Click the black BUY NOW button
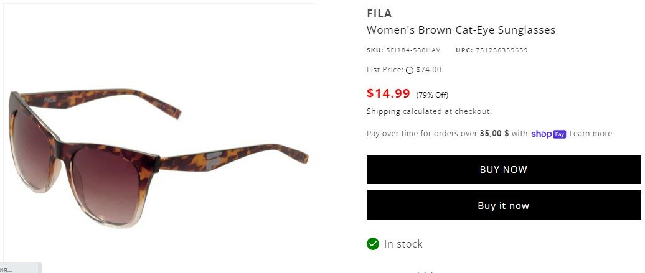The image size is (645, 273). 503,170
